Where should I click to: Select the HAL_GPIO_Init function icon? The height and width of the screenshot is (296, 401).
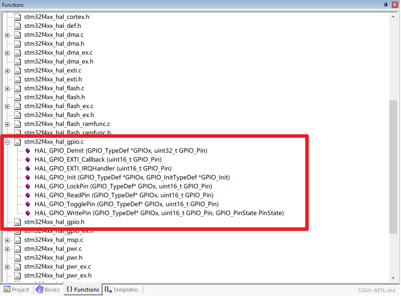pos(27,177)
